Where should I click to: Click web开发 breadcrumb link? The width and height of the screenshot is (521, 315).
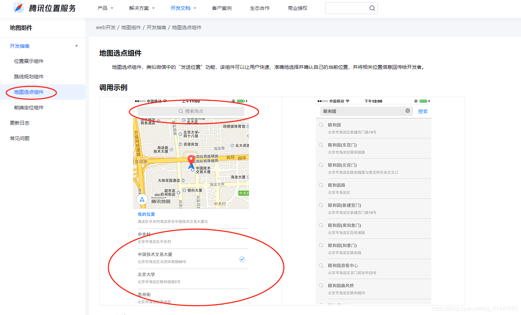click(x=106, y=27)
